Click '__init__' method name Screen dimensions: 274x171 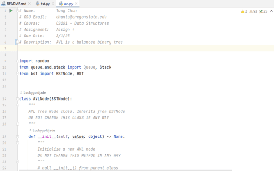[47, 136]
